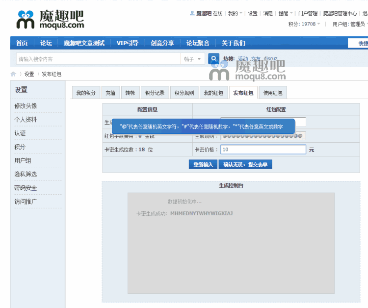
Task: Click the user avatar icon beside 魔趣吧
Action: coord(192,13)
